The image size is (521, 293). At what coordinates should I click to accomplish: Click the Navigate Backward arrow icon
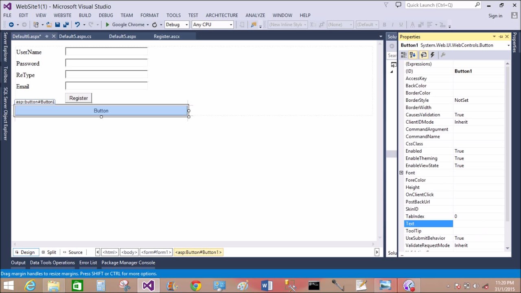click(x=11, y=25)
